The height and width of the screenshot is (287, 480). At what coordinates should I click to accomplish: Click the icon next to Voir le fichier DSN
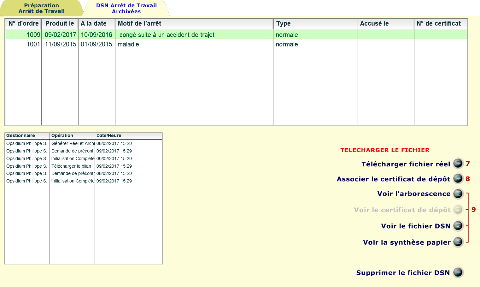[x=458, y=225]
